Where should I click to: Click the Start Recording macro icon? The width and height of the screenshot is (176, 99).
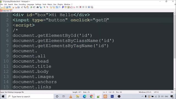[x=81, y=7]
